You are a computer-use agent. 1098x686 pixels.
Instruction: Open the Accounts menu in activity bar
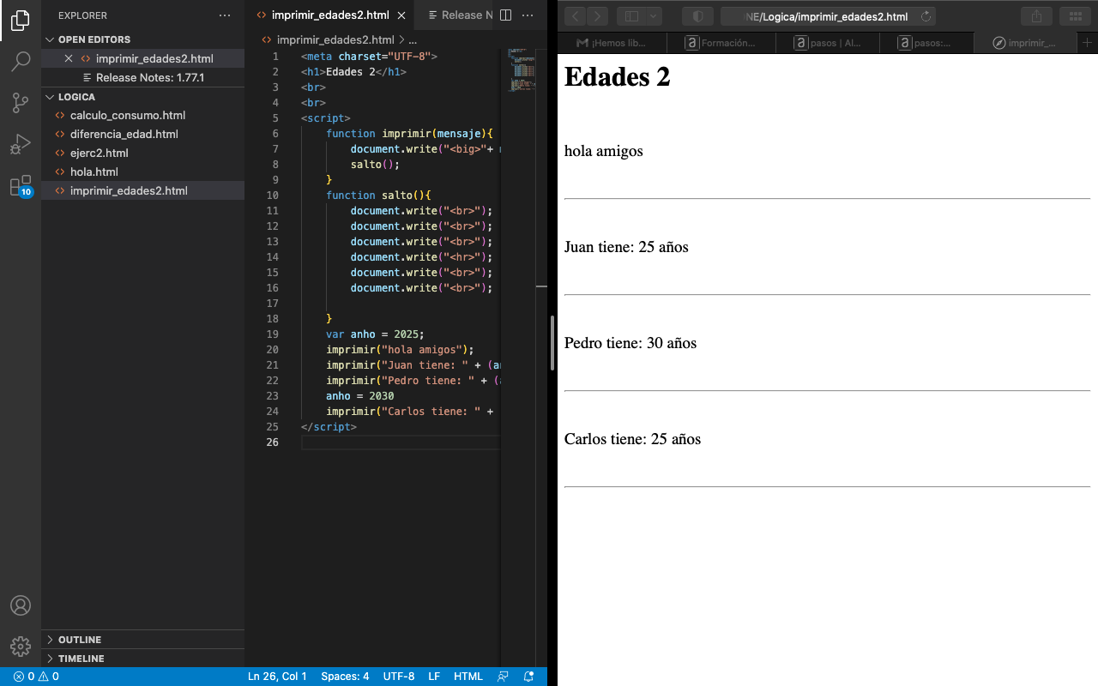[x=21, y=605]
